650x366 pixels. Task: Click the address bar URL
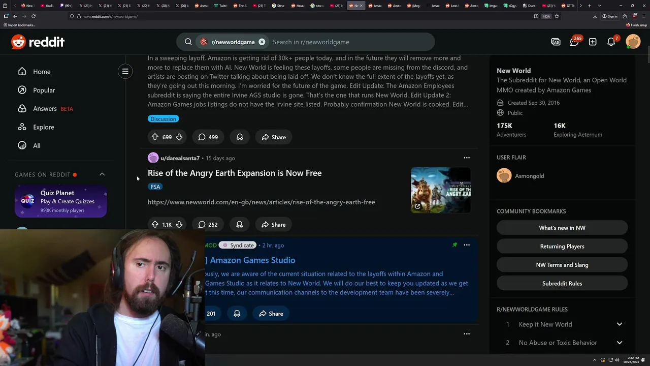pos(110,16)
